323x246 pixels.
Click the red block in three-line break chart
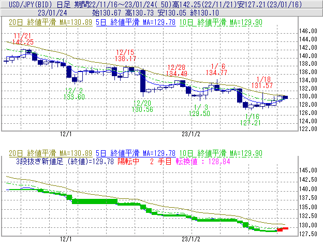pyautogui.click(x=283, y=229)
